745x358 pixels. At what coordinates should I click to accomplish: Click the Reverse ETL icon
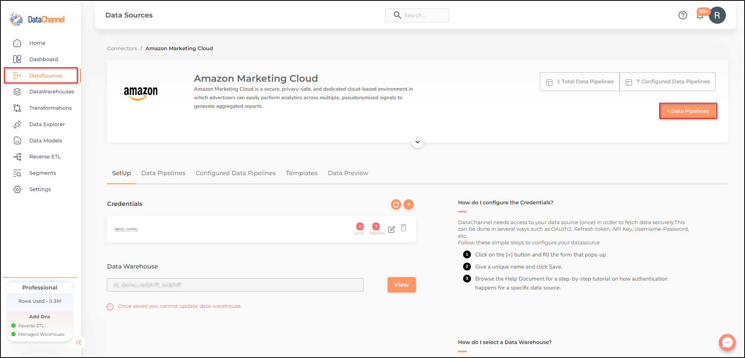click(x=17, y=157)
